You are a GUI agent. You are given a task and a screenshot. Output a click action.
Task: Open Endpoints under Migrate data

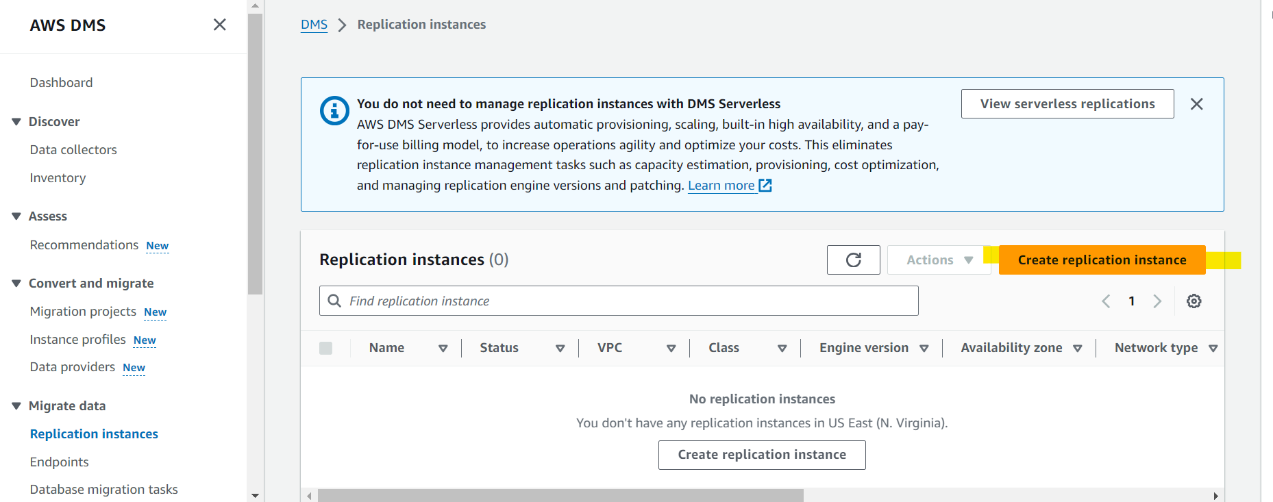[59, 462]
